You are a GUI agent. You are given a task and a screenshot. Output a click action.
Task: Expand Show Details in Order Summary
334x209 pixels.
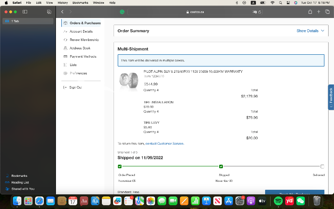[310, 31]
